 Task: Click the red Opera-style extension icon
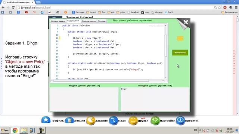pos(225,7)
